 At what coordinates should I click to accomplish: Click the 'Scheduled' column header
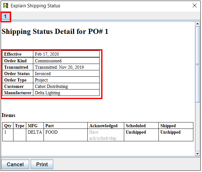coord(136,126)
